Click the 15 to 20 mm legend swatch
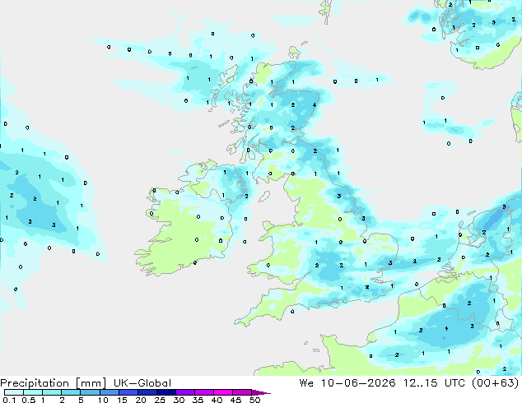This screenshot has height=403, width=522. (128, 392)
